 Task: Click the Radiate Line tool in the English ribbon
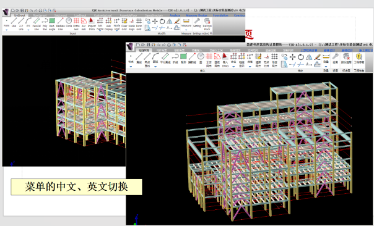pos(60,24)
